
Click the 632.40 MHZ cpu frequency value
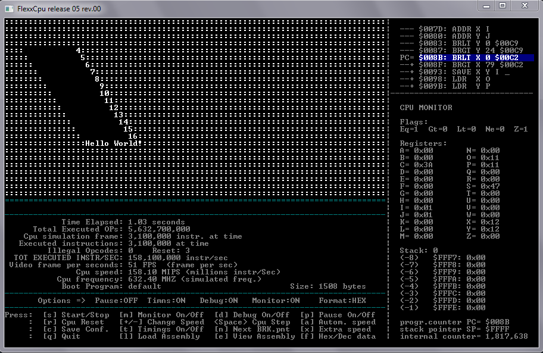point(152,279)
